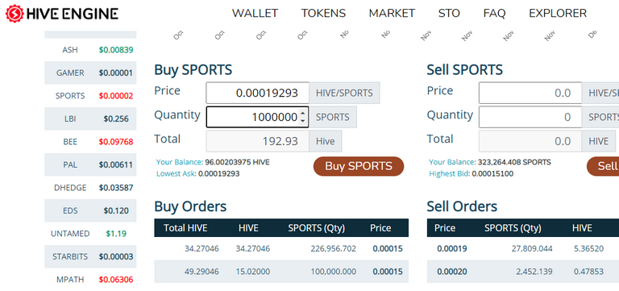Go to the MARKET page

(392, 14)
